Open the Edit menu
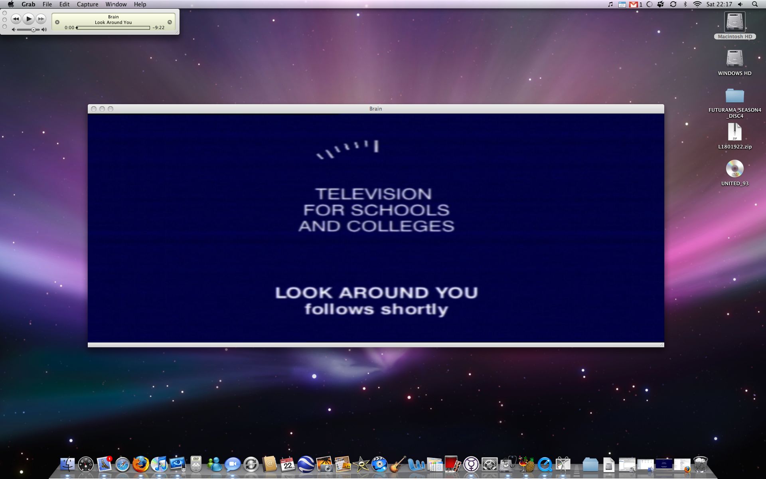Image resolution: width=766 pixels, height=479 pixels. (64, 4)
